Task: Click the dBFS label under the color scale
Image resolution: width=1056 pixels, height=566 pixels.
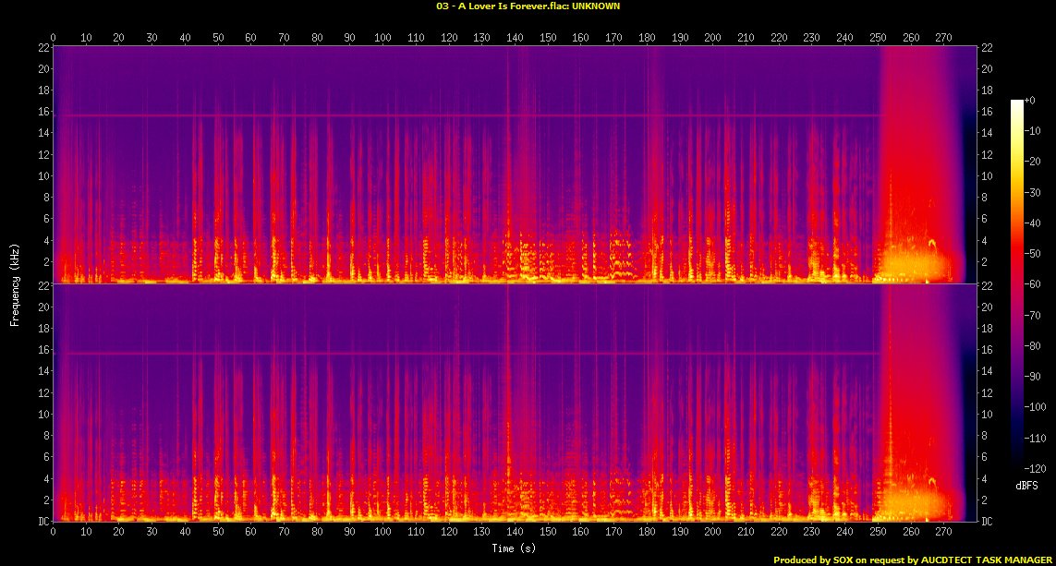Action: [x=1026, y=485]
